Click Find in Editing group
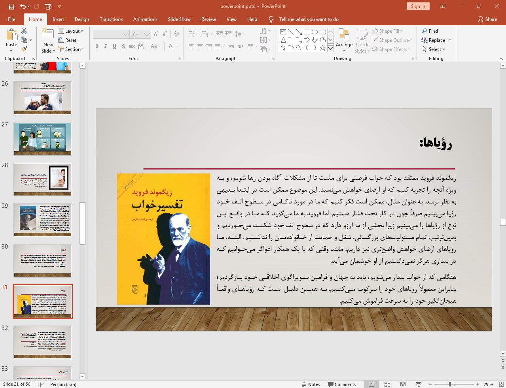This screenshot has height=388, width=506. pyautogui.click(x=430, y=31)
